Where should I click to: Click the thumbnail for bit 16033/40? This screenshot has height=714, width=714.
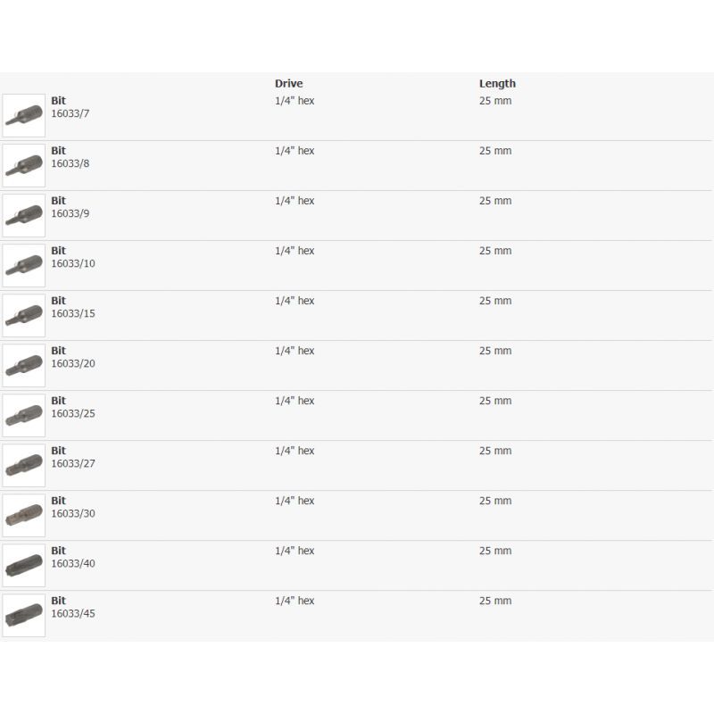(x=23, y=566)
